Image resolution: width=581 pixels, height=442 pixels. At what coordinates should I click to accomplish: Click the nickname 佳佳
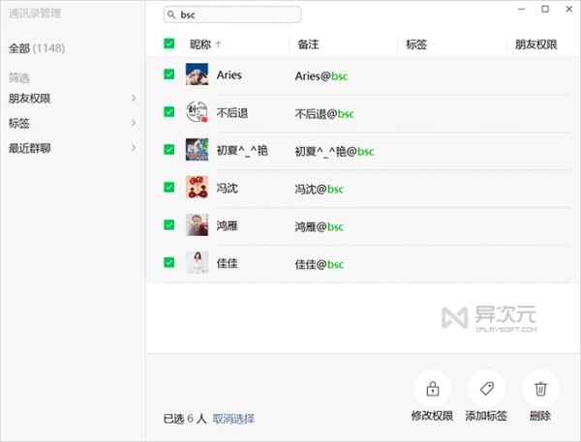[x=228, y=263]
